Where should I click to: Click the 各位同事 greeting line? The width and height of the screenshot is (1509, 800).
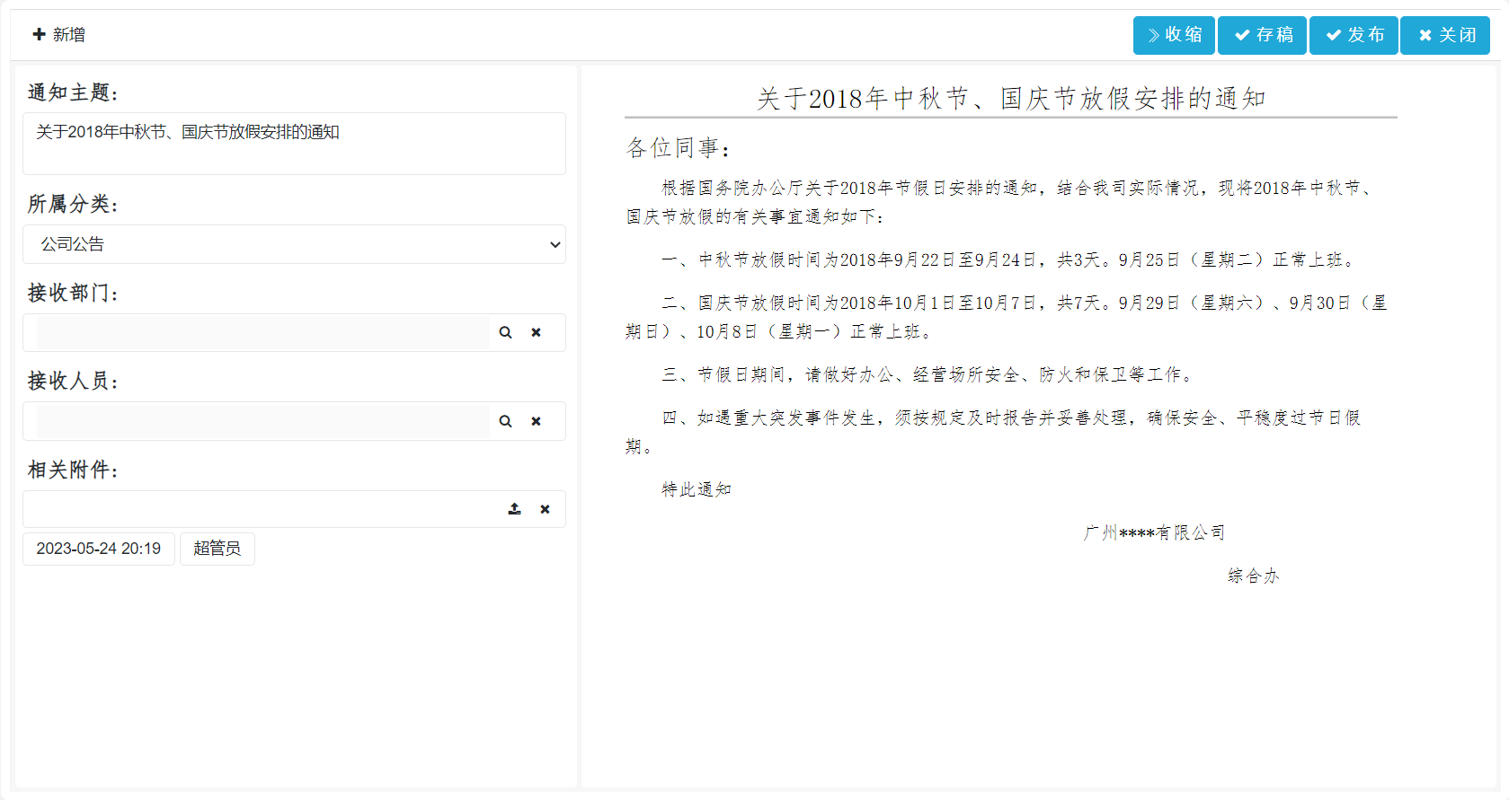pyautogui.click(x=679, y=148)
